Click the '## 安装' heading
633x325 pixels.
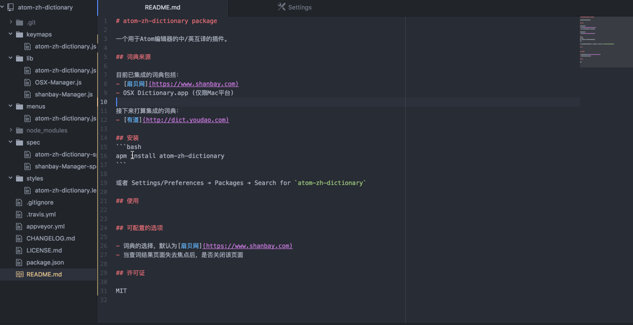click(x=127, y=138)
